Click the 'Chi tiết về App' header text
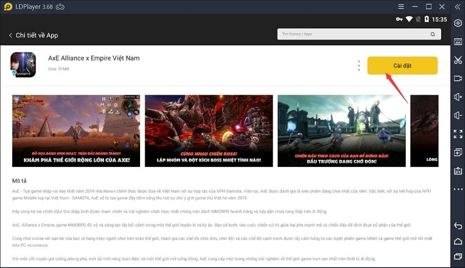 tap(37, 35)
